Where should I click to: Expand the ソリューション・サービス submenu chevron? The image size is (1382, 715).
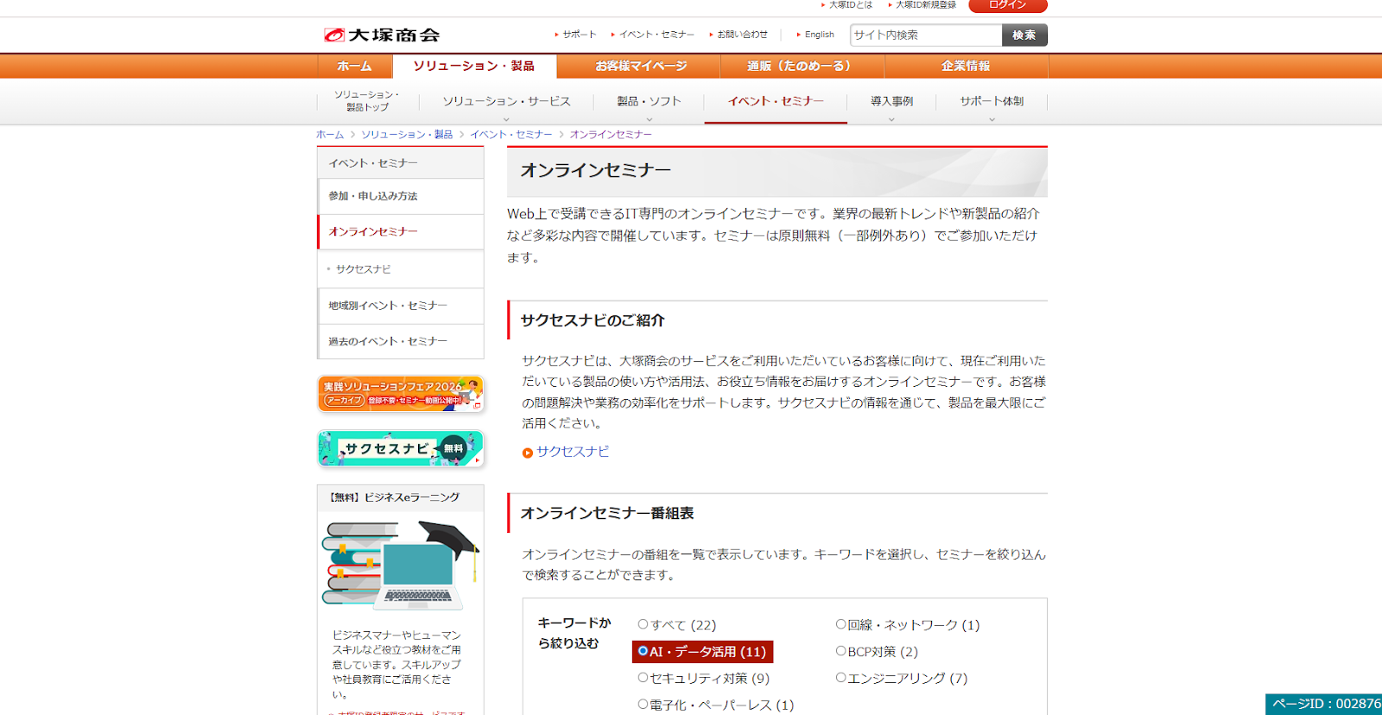[x=506, y=119]
